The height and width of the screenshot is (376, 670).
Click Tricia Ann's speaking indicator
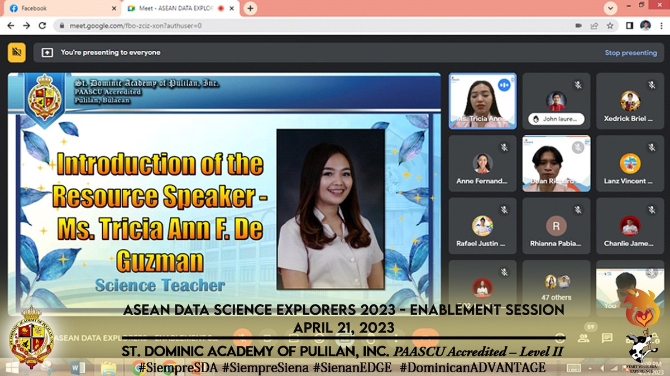tap(505, 85)
